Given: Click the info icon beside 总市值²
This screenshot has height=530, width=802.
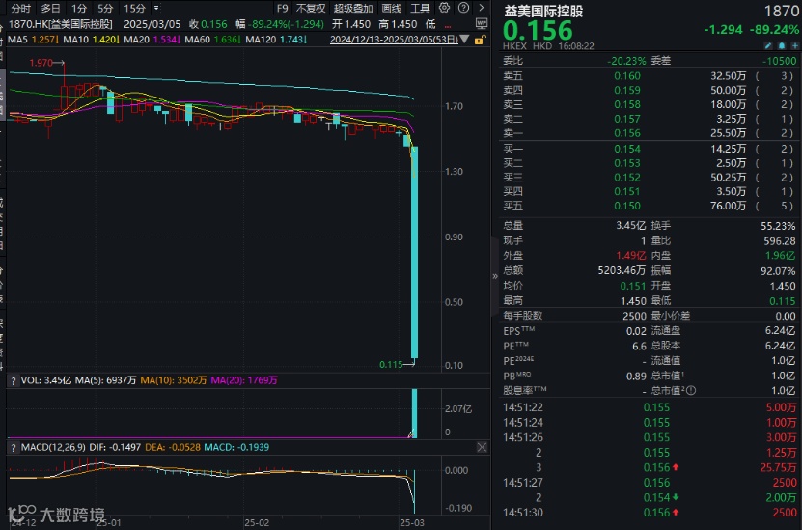Looking at the screenshot, I should click(690, 391).
